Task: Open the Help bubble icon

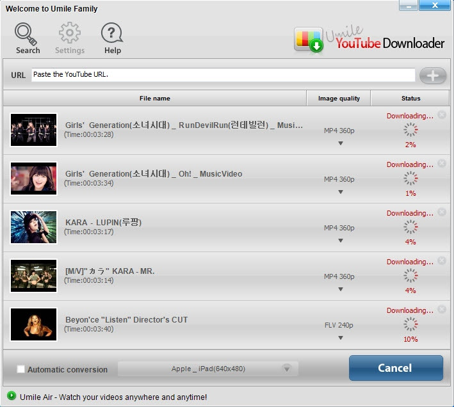Action: (112, 38)
